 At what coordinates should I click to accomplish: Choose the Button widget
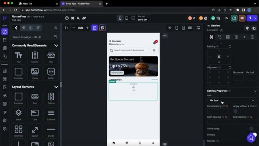pos(51,73)
